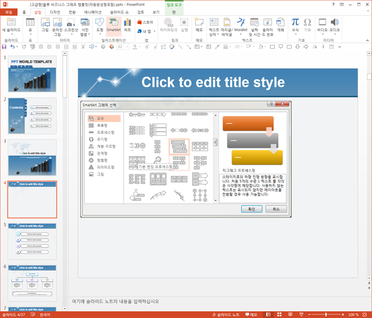Image resolution: width=372 pixels, height=318 pixels.
Task: Click the Undo arrow in quick toolbar
Action: (13, 47)
